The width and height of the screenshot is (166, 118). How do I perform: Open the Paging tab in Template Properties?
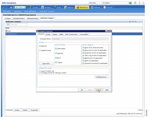click(x=55, y=34)
